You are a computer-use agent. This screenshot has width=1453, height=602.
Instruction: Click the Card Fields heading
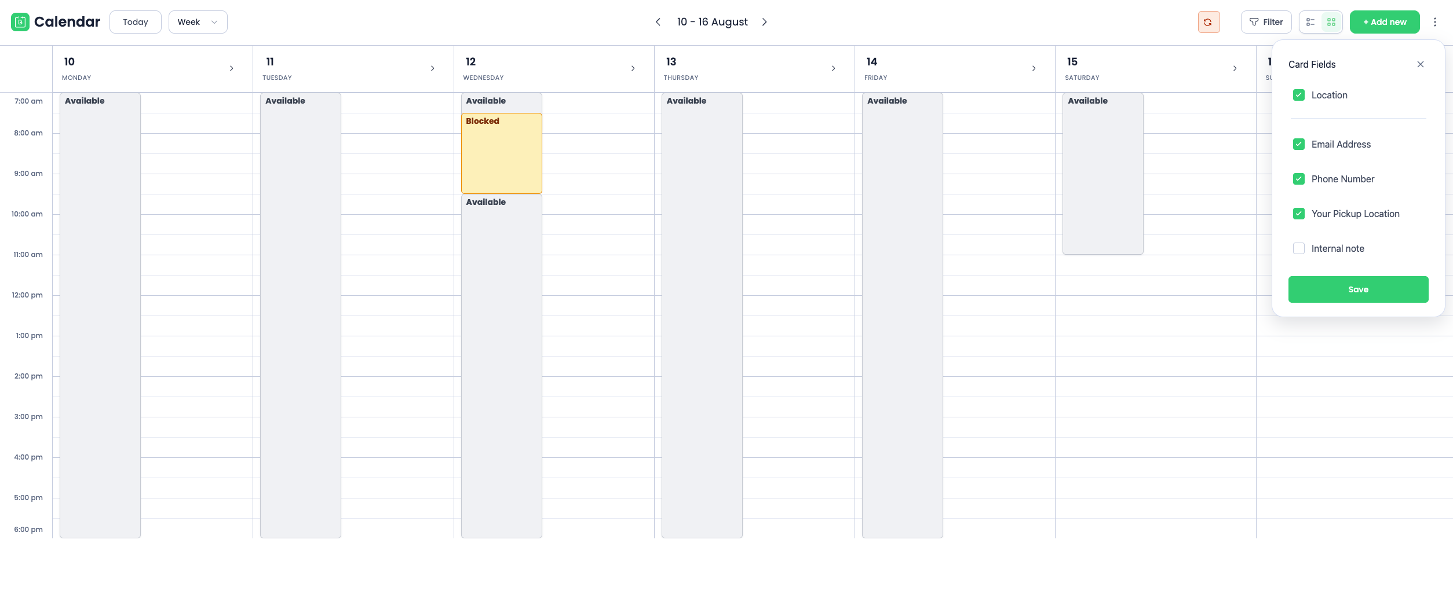coord(1312,64)
